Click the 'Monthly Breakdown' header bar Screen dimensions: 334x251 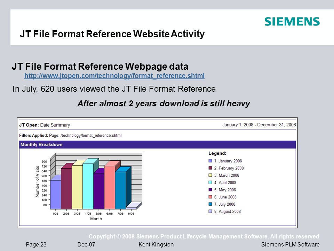pos(157,144)
